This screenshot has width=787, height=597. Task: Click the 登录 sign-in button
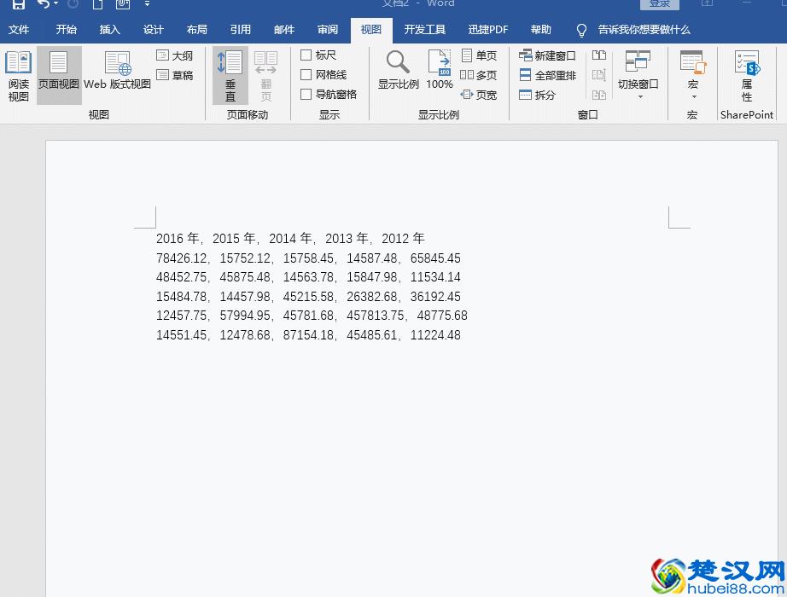pyautogui.click(x=659, y=3)
